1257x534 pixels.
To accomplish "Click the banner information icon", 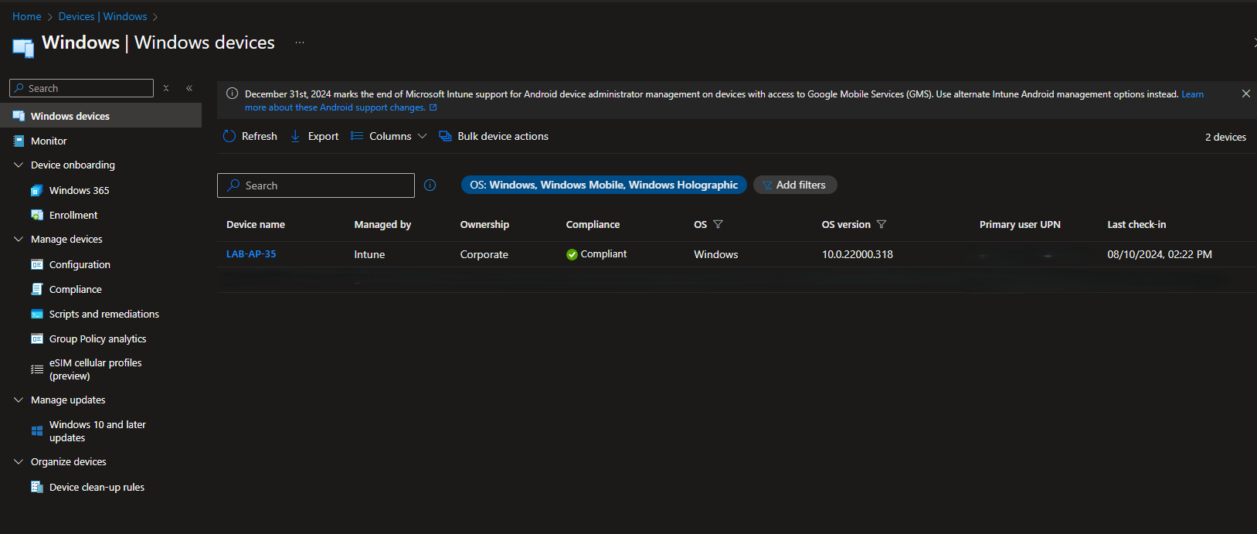I will [232, 94].
